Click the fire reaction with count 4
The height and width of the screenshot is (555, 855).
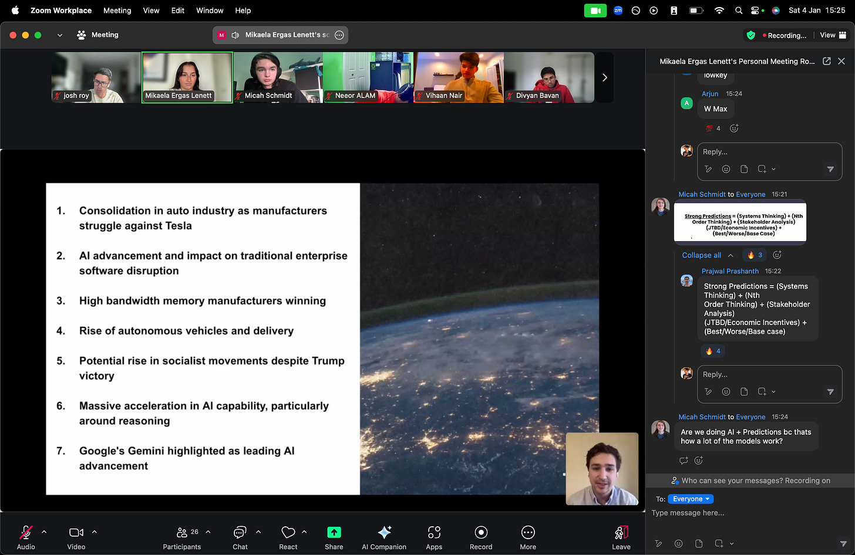[x=713, y=351]
